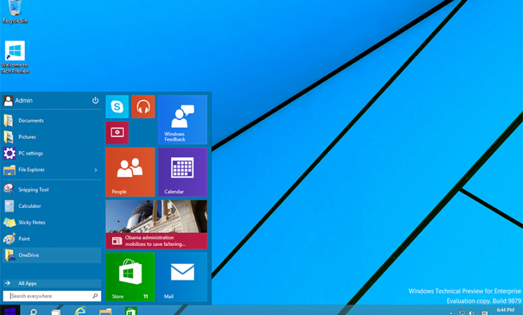
Task: Expand the File Explorer jump list arrow
Action: pyautogui.click(x=95, y=170)
